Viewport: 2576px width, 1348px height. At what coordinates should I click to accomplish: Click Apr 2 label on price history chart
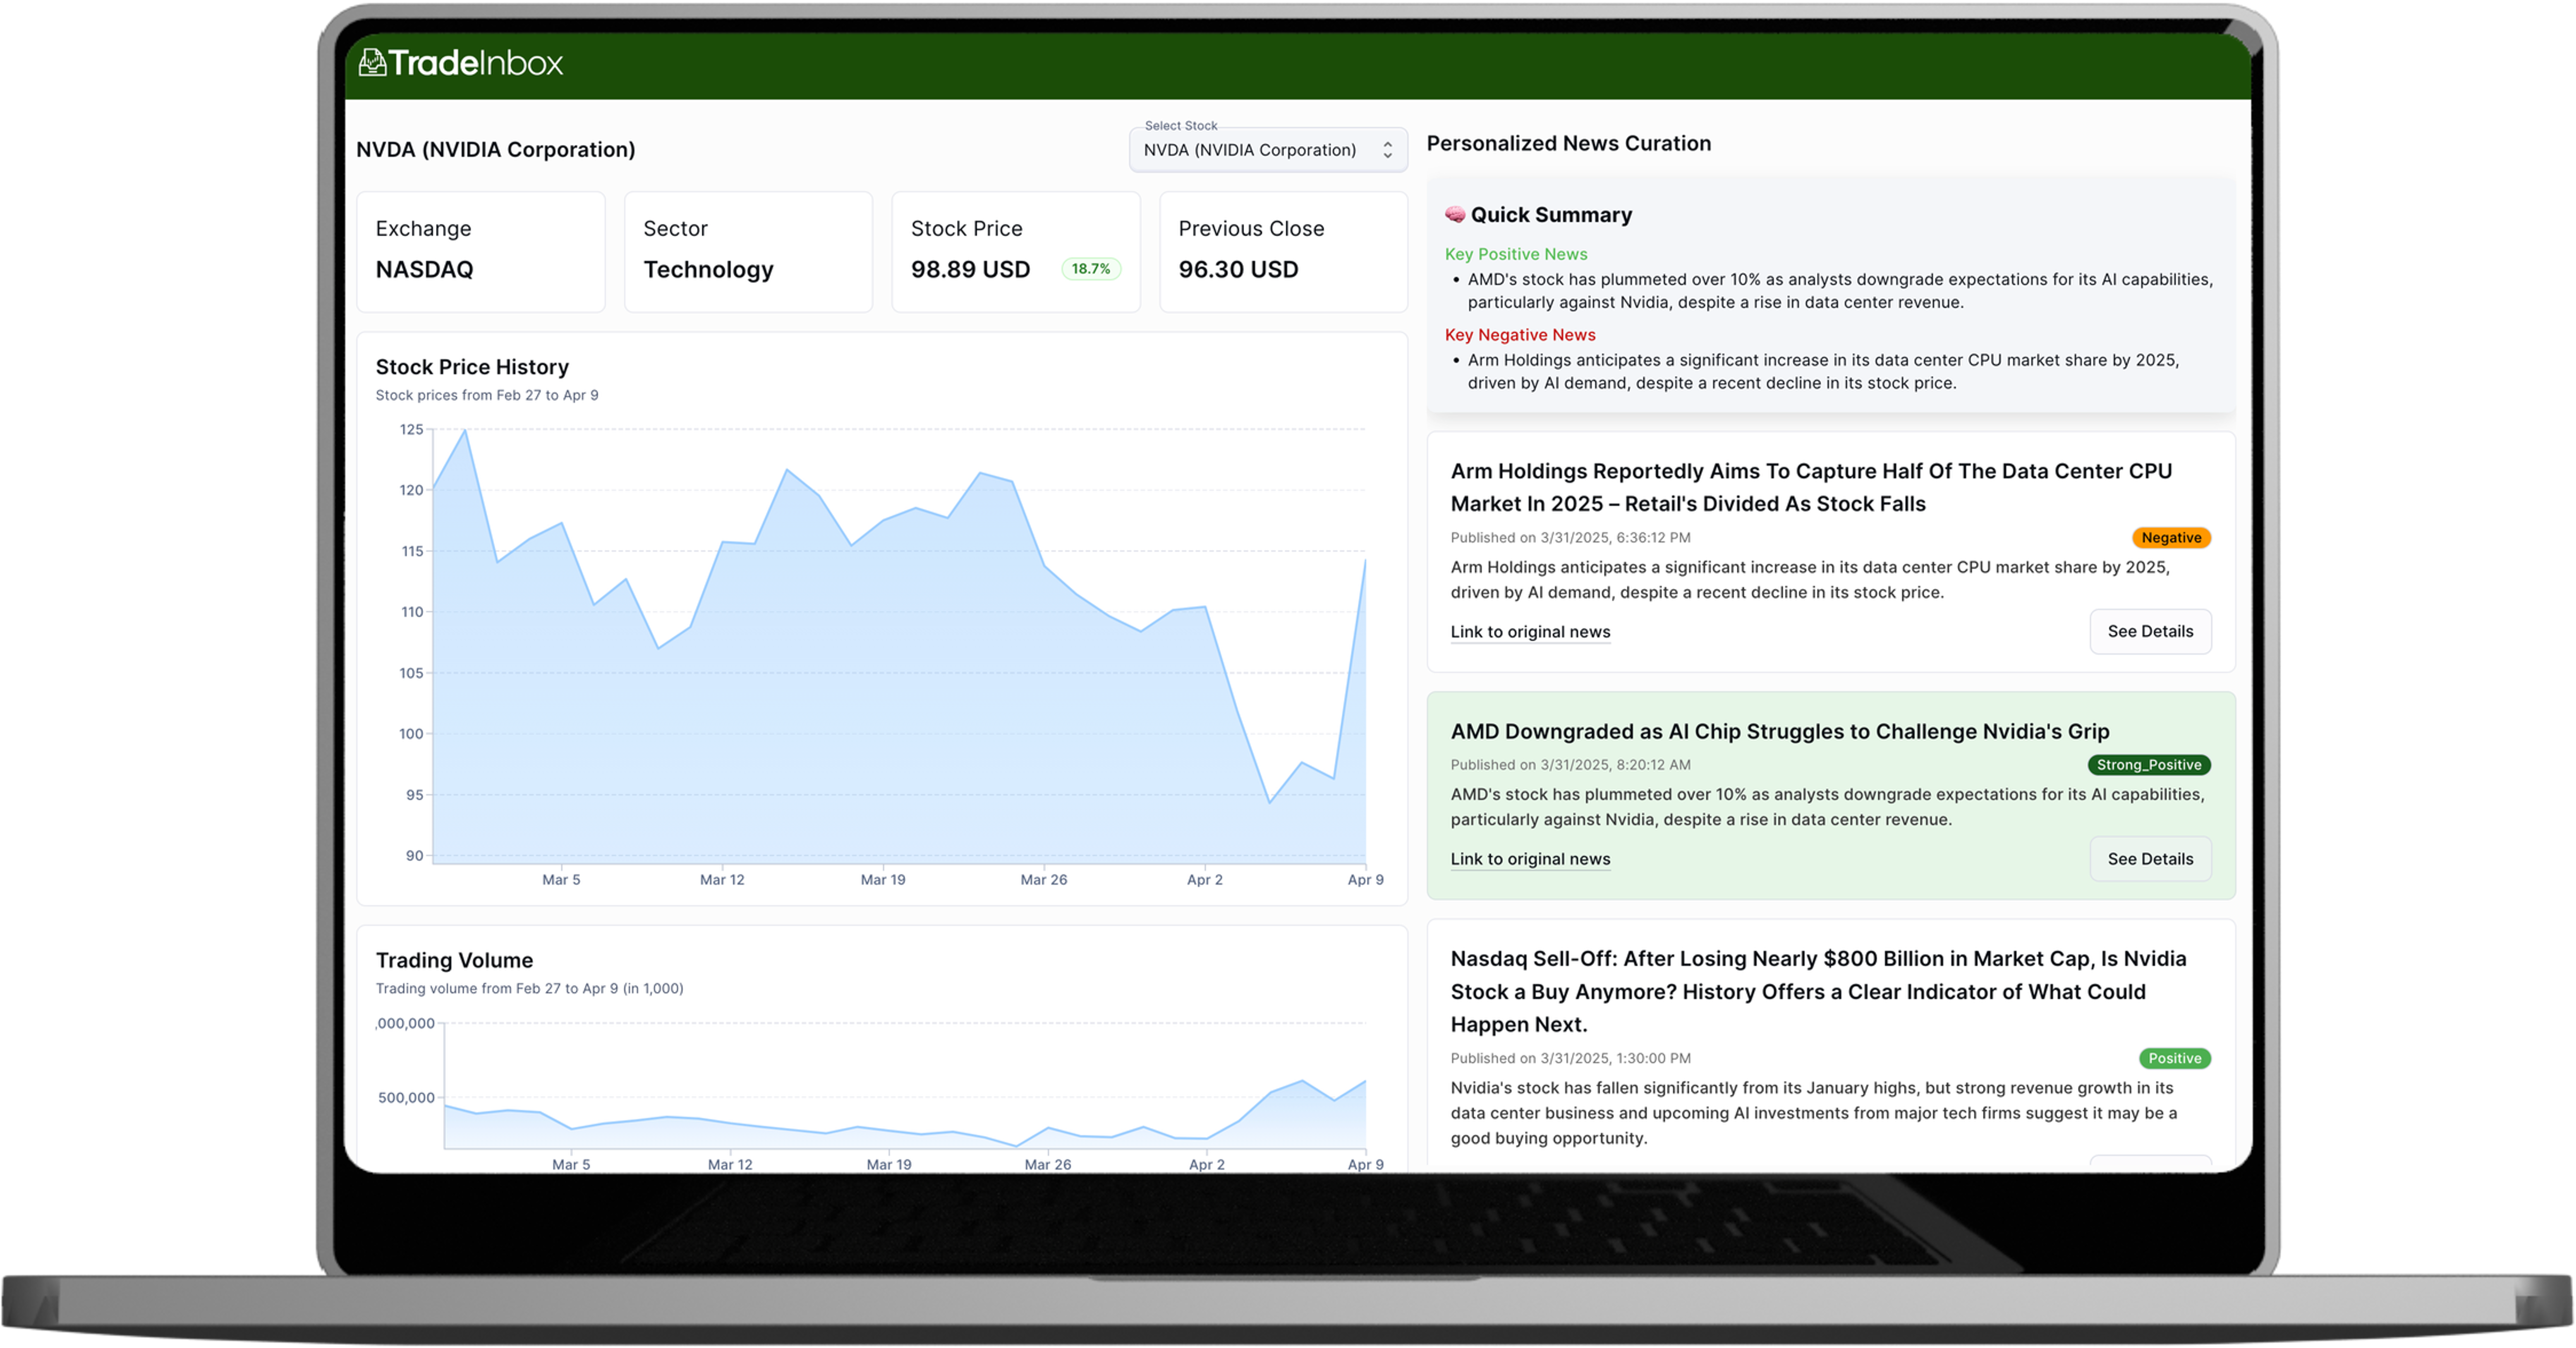[x=1204, y=880]
